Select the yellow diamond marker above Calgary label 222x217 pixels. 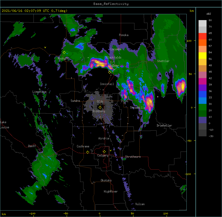pos(104,152)
